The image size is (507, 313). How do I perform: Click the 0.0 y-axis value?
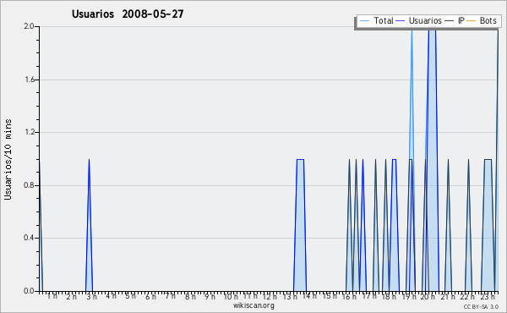coord(29,291)
